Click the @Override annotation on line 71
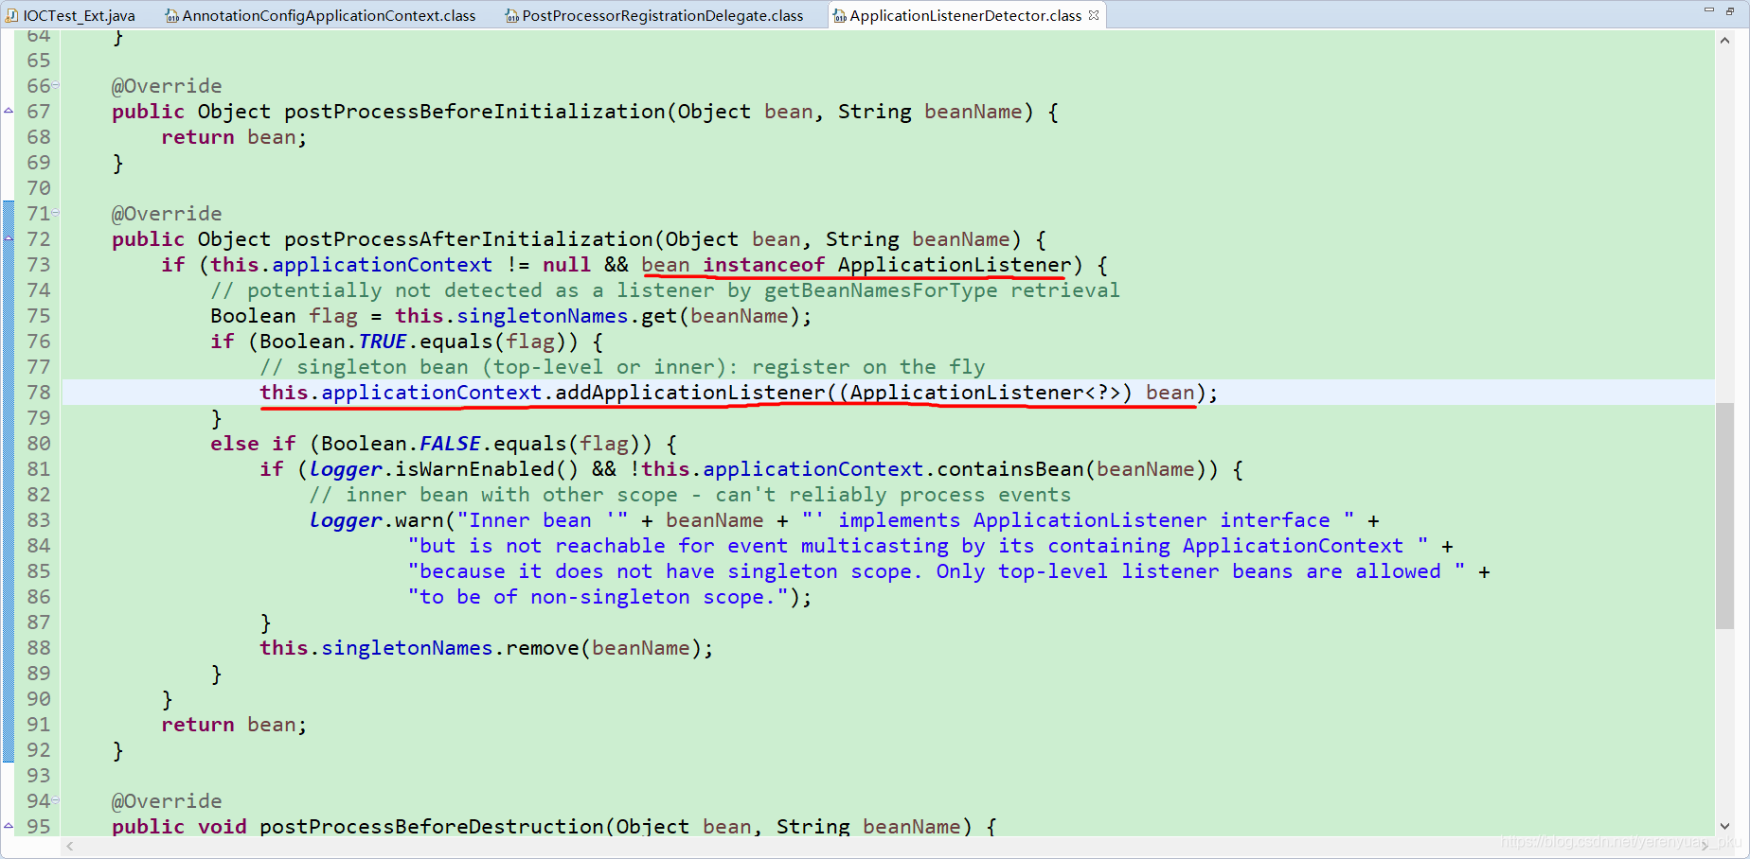This screenshot has height=859, width=1750. pos(167,214)
